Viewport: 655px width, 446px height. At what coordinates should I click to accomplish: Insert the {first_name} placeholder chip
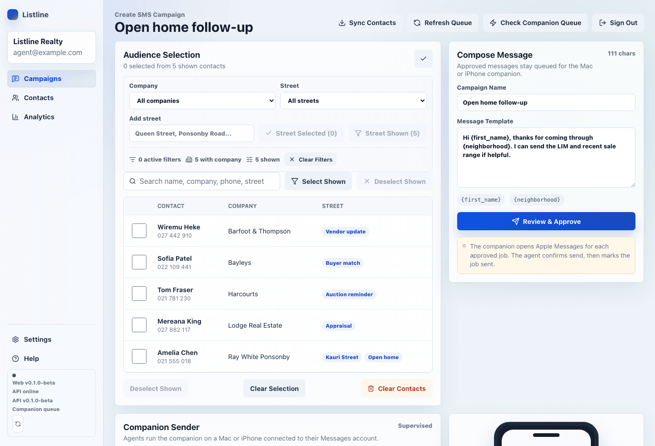point(481,200)
